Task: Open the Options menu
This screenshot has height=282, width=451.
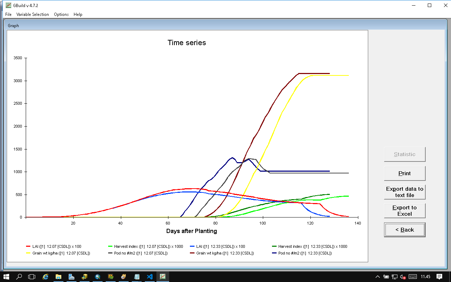Action: [61, 14]
